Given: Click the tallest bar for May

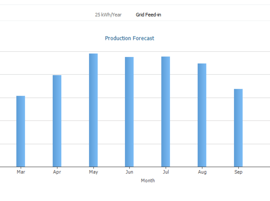Looking at the screenshot, I should point(93,110).
